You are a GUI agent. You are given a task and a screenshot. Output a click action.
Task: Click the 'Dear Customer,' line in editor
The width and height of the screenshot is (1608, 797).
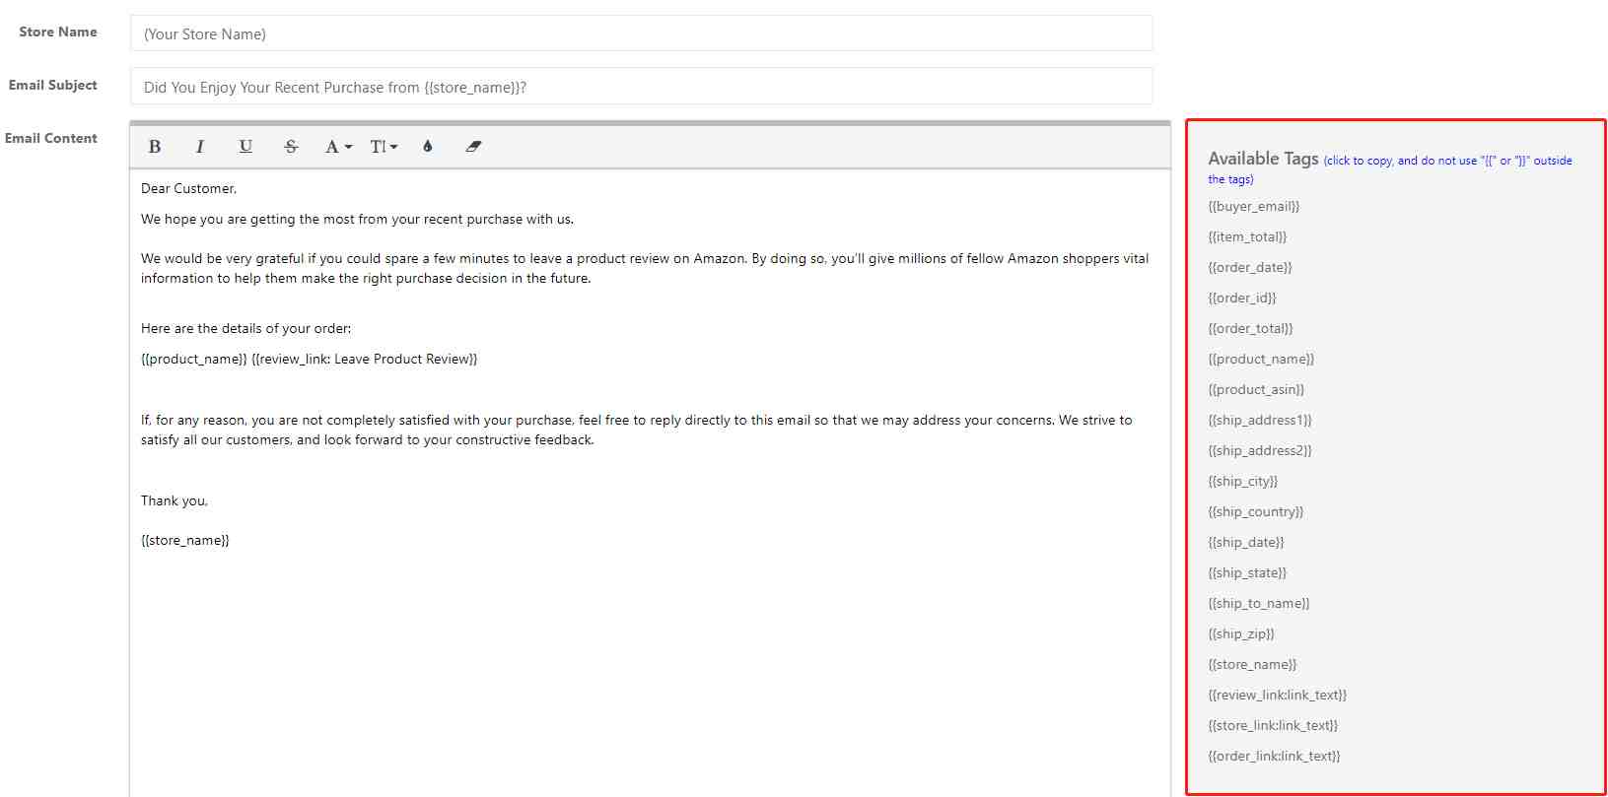tap(189, 189)
